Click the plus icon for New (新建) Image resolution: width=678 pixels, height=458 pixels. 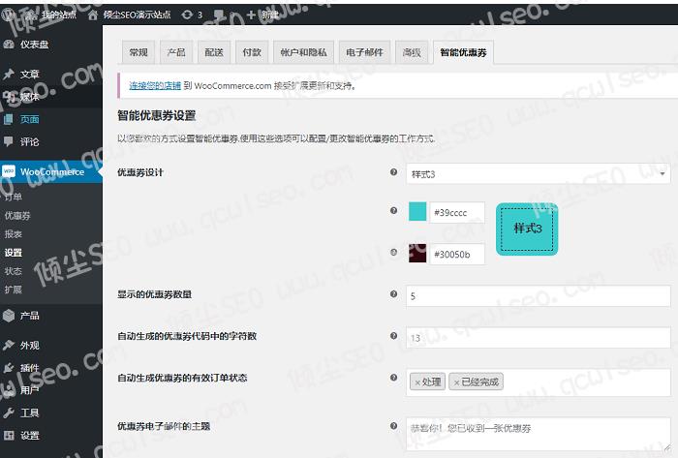click(x=251, y=15)
